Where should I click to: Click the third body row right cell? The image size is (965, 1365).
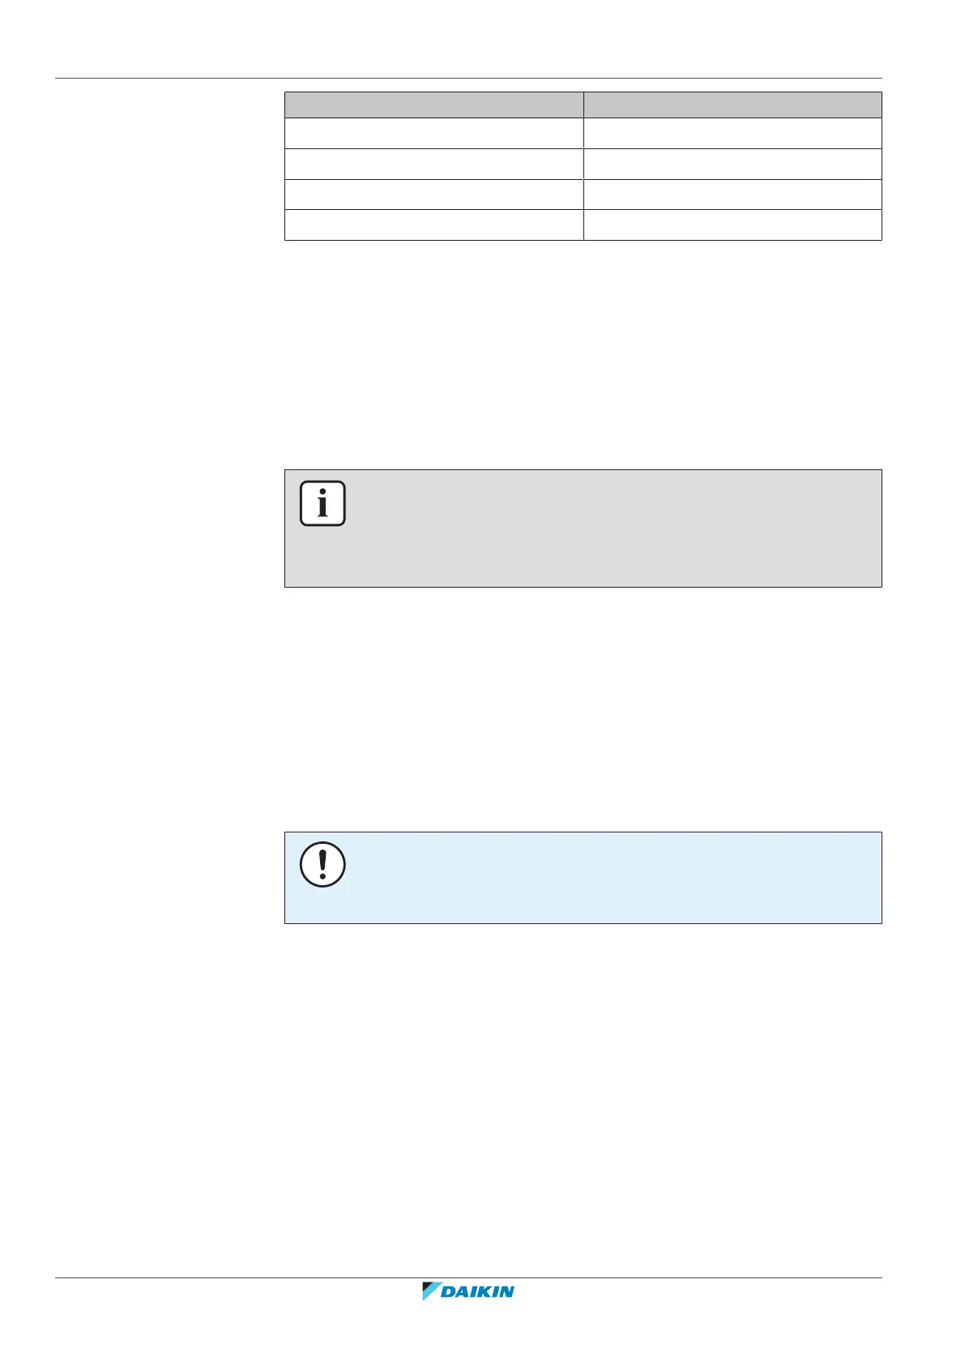click(732, 195)
